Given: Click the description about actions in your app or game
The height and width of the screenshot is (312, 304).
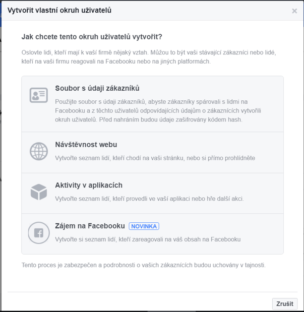Looking at the screenshot, I should click(149, 199).
